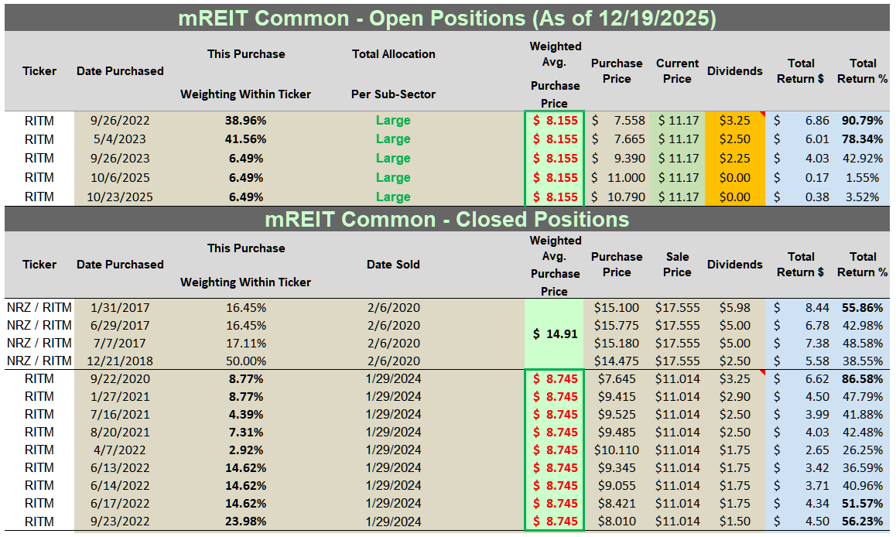Click the 42.92% total return cell
896x537 pixels.
tap(862, 159)
